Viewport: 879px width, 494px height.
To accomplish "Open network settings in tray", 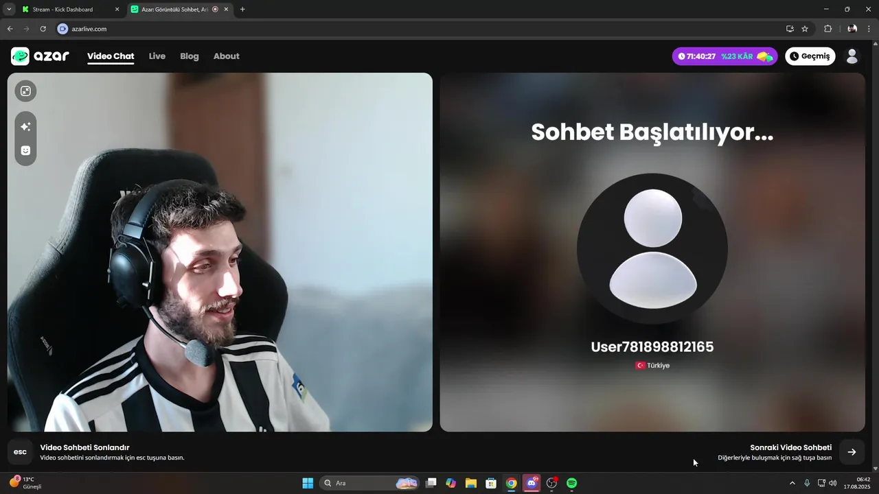I will tap(821, 483).
